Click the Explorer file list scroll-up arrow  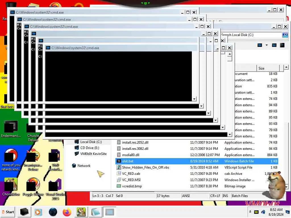click(286, 67)
